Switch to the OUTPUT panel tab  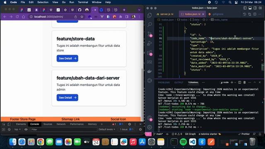click(178, 82)
